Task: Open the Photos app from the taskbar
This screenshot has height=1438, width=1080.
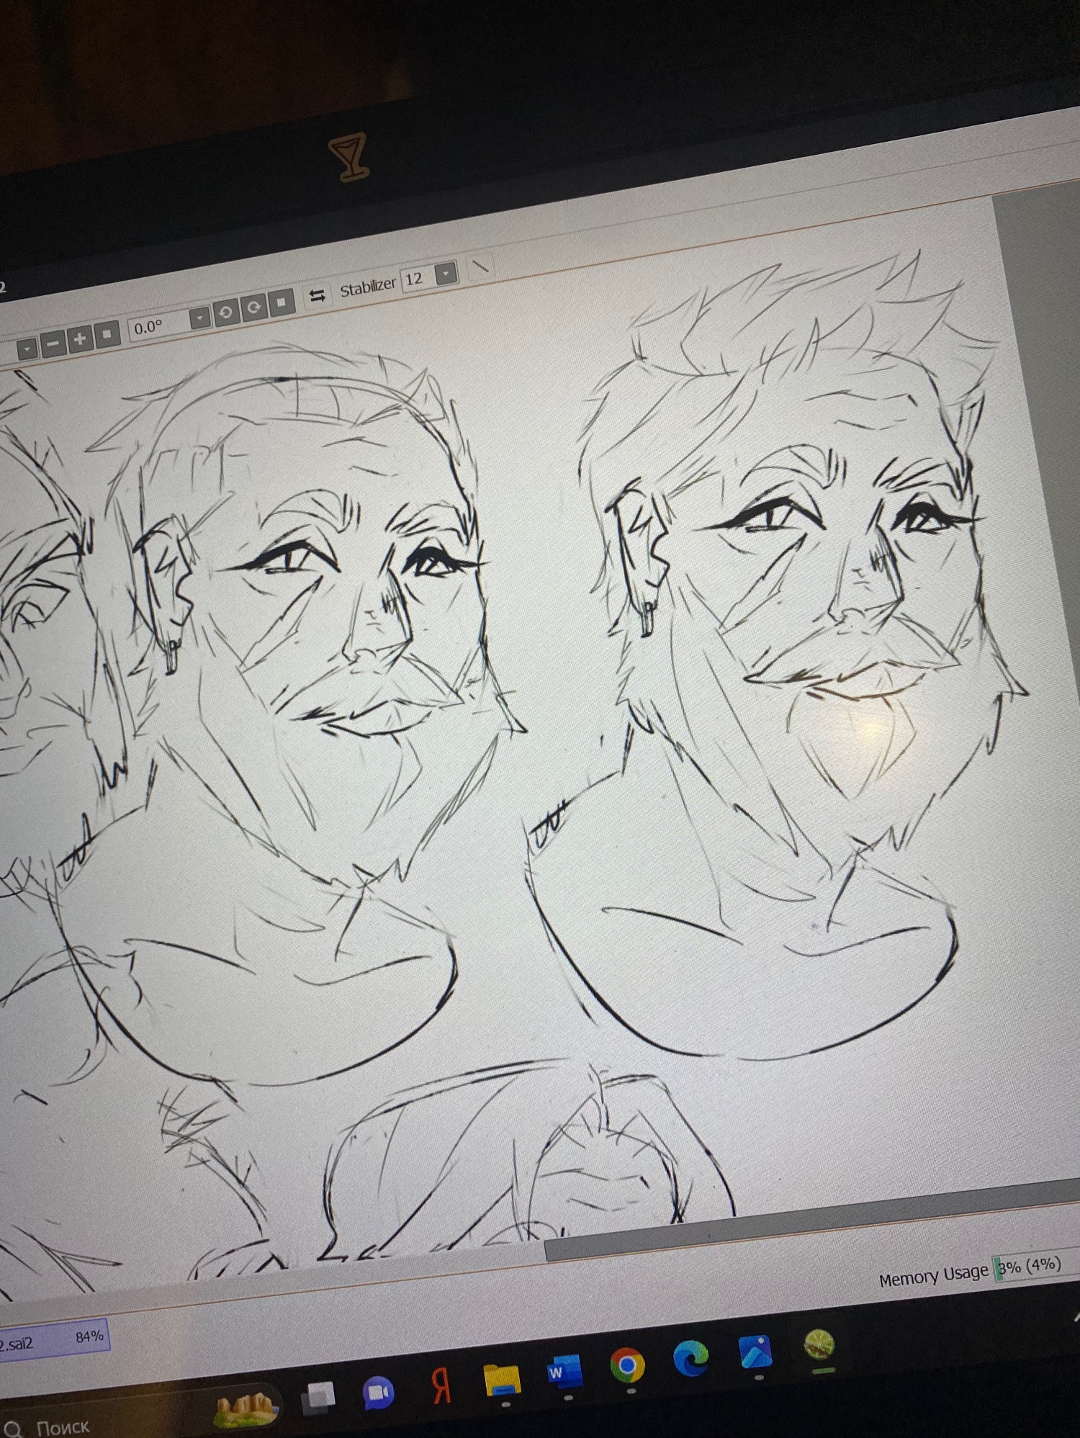Action: [x=755, y=1352]
